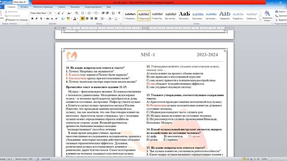Open the Главная tab
Image resolution: width=287 pixels, height=161 pixels.
pyautogui.click(x=11, y=7)
